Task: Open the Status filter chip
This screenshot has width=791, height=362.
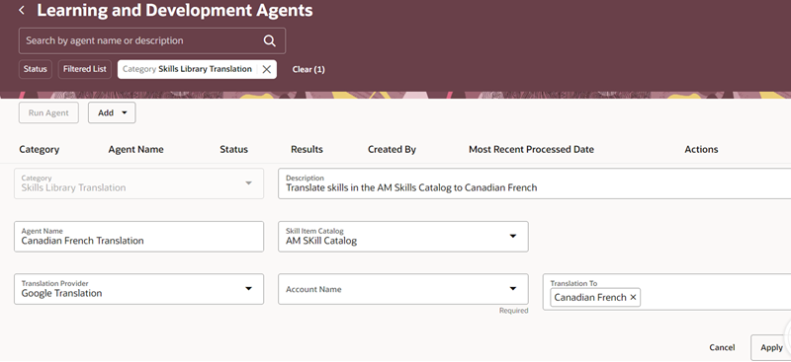Action: pyautogui.click(x=36, y=69)
